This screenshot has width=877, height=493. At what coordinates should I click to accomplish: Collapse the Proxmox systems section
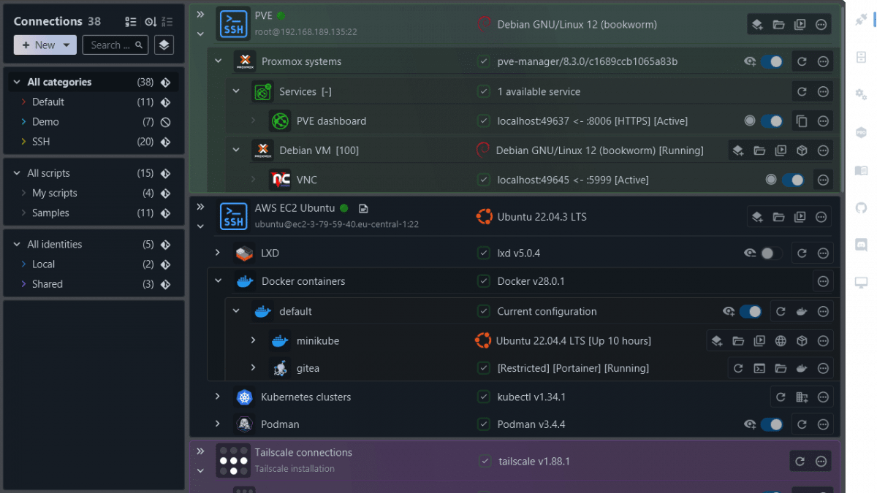coord(219,61)
